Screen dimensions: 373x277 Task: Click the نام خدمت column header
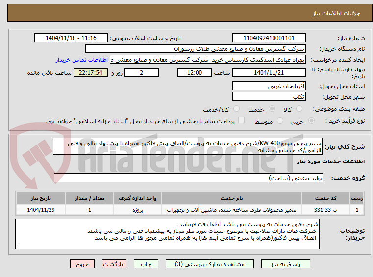tap(231, 198)
